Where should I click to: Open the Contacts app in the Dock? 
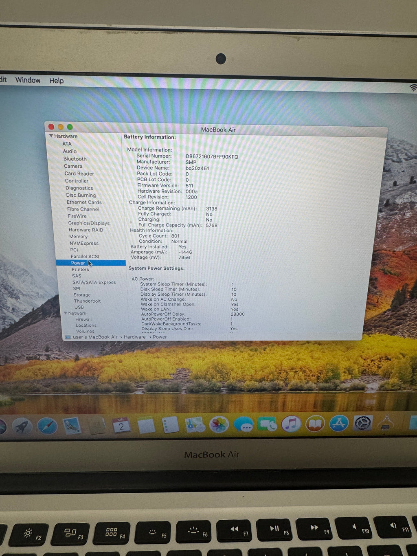(x=97, y=426)
